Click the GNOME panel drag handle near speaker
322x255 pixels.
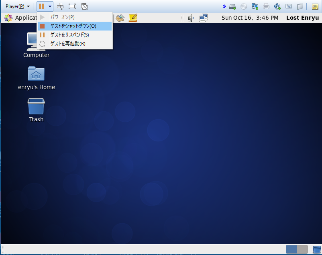(182, 18)
